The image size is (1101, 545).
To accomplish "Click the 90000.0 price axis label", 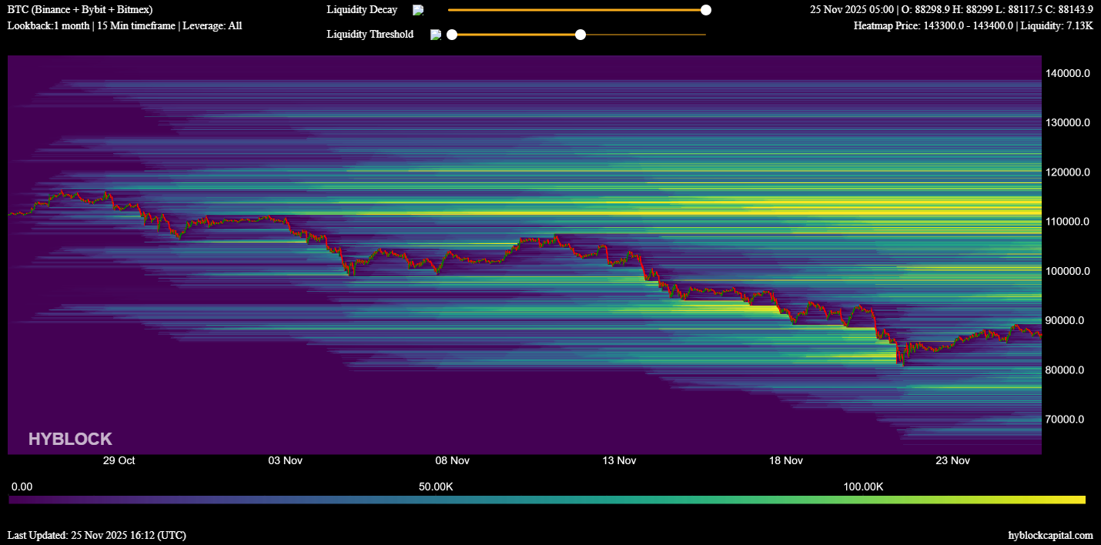I will click(x=1066, y=321).
